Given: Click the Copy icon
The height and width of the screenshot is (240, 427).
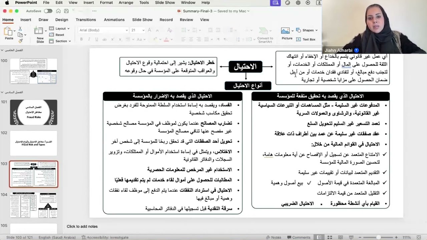Looking at the screenshot, I should click(20, 35).
